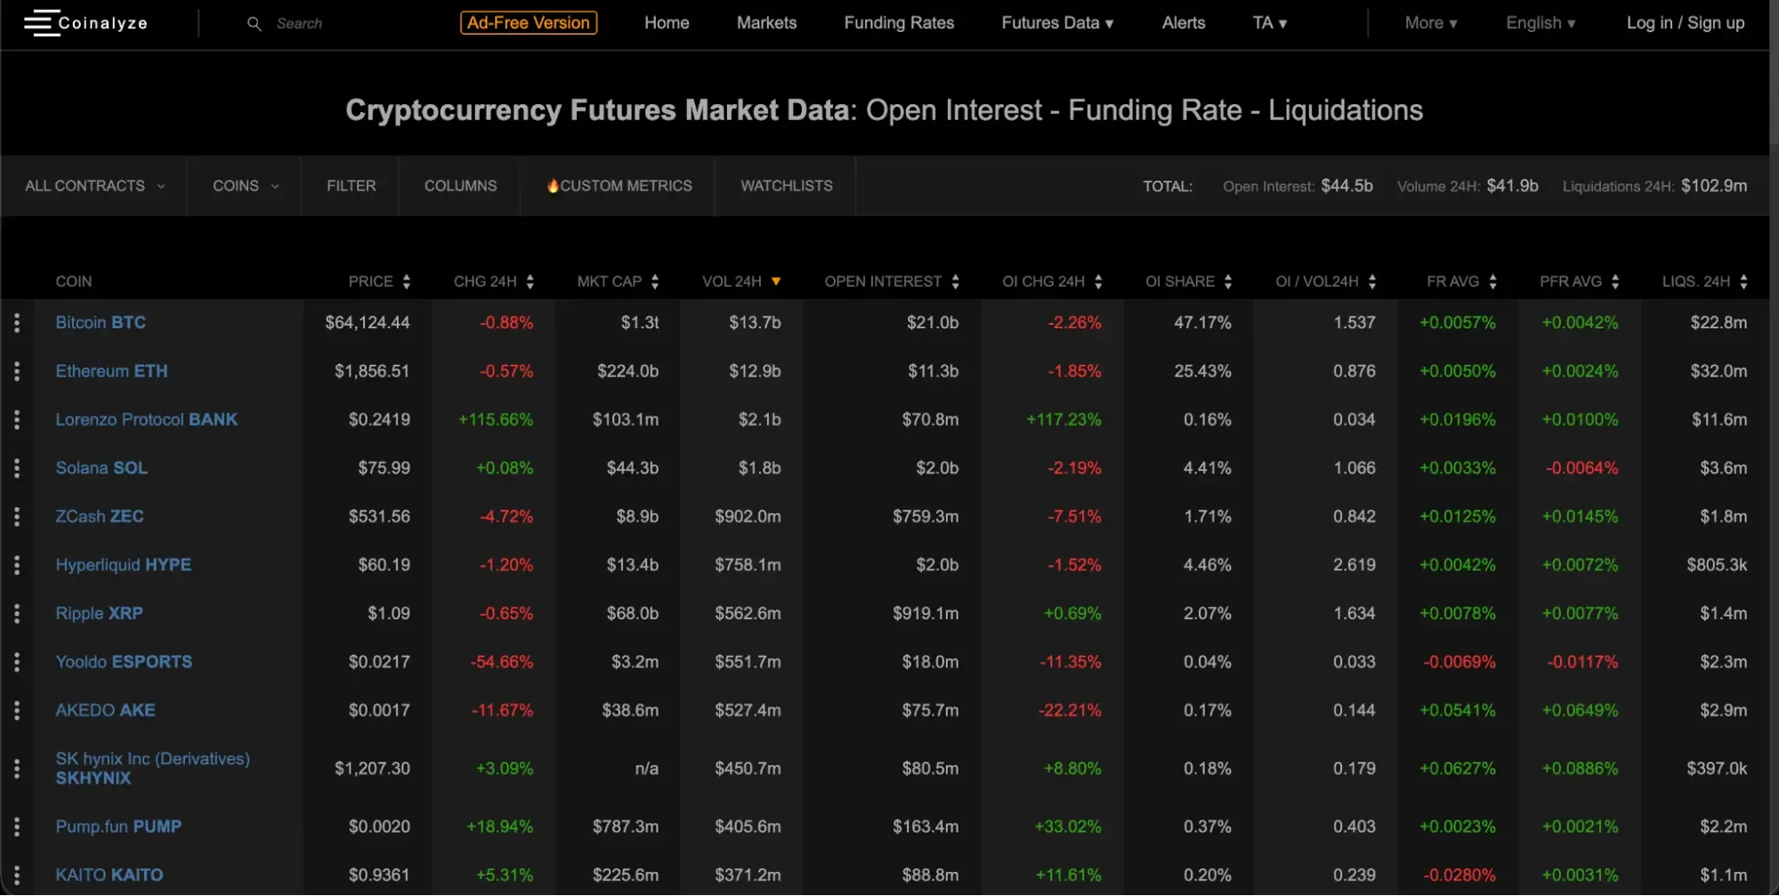Open CUSTOM METRICS
This screenshot has height=896, width=1779.
[619, 186]
